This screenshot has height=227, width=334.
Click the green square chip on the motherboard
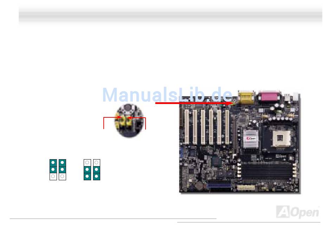pyautogui.click(x=217, y=161)
